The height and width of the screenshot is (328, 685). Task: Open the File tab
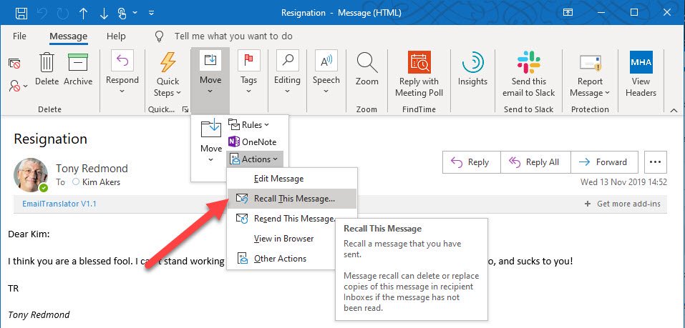(x=19, y=36)
